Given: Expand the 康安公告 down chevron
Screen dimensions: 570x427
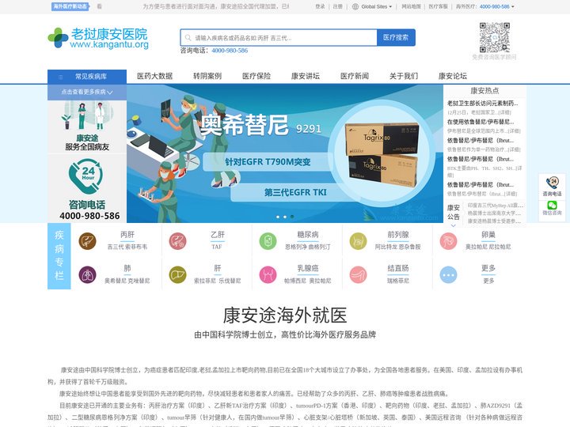Looking at the screenshot, I should [453, 225].
